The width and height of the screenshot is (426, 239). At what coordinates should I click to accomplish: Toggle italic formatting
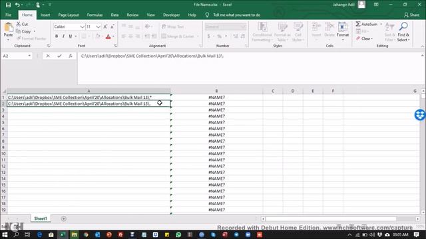point(64,36)
